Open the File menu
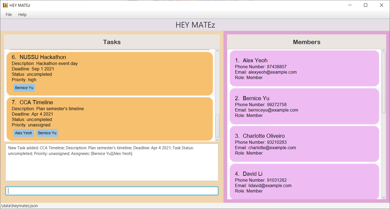The image size is (390, 209). tap(9, 15)
